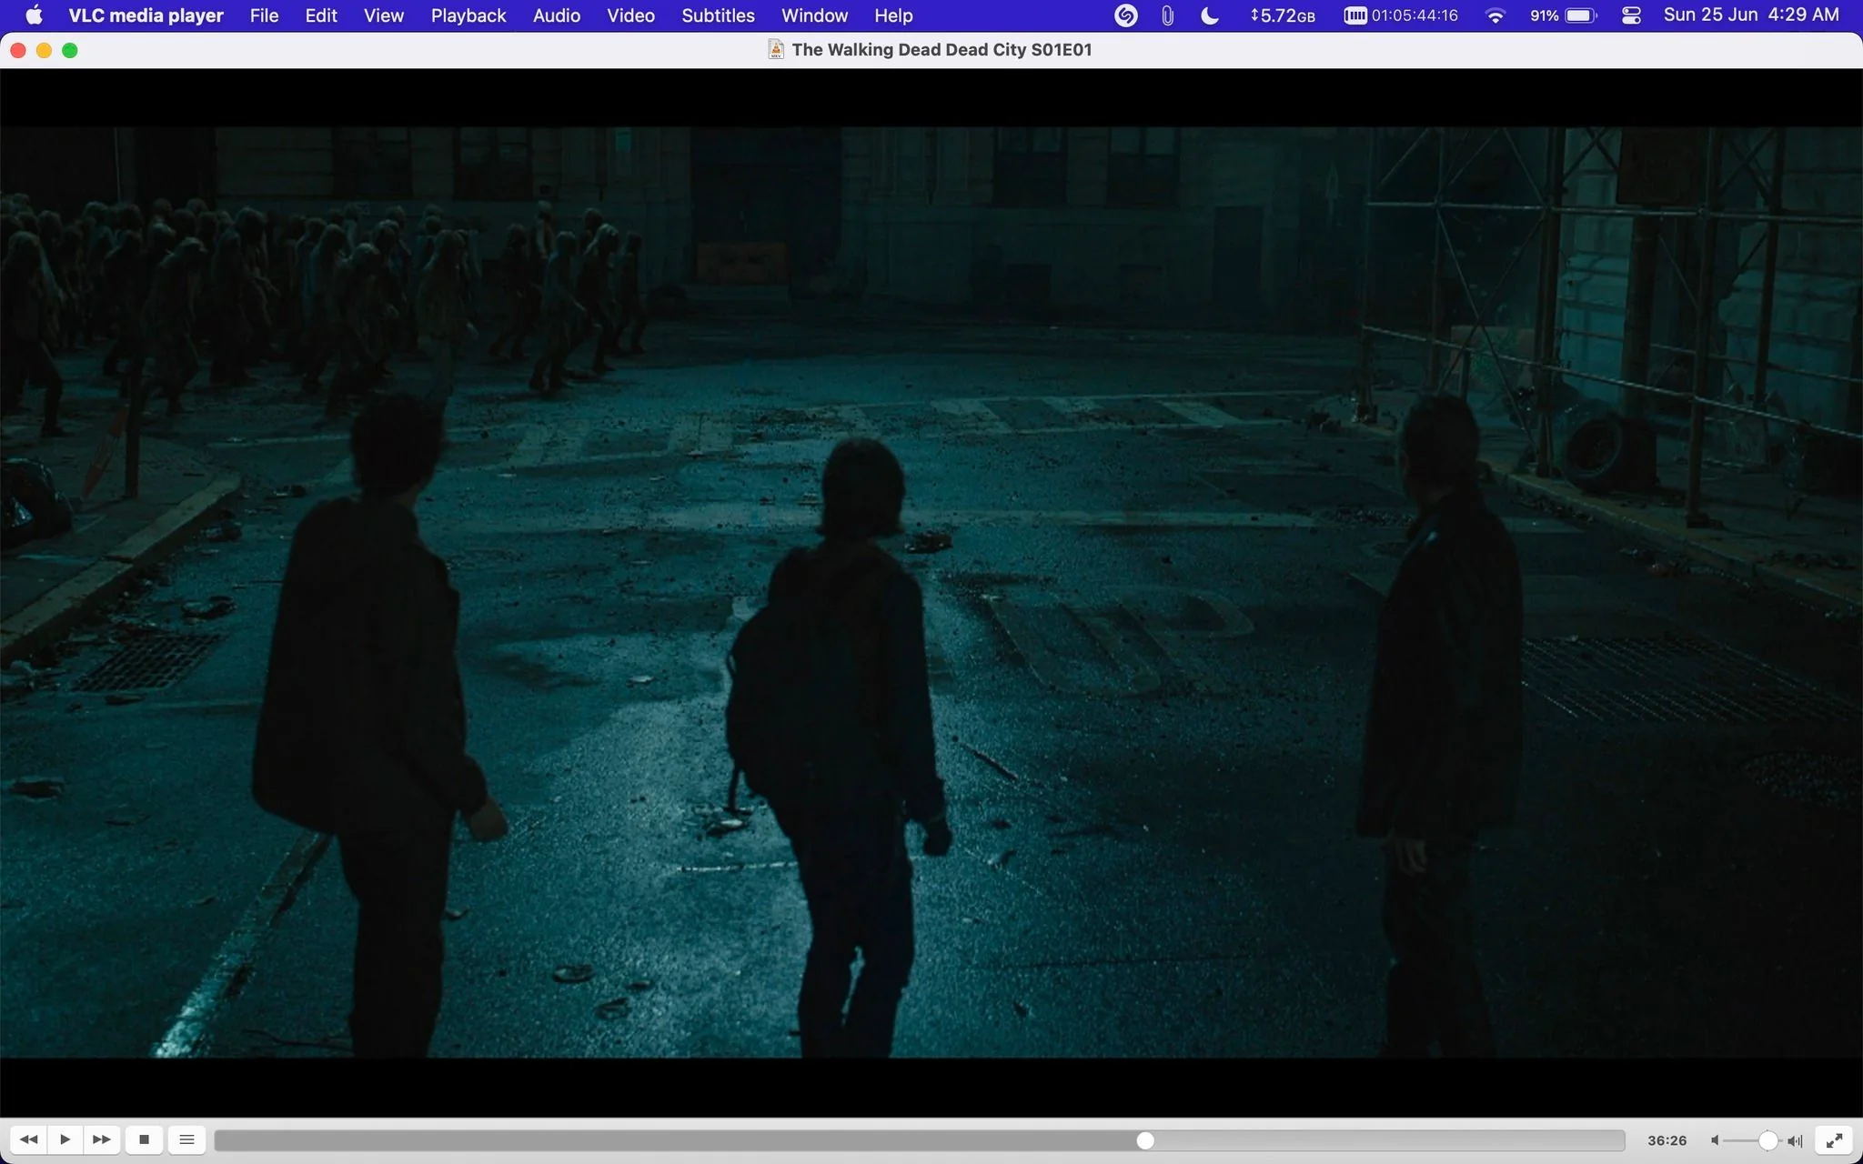The image size is (1863, 1164).
Task: Open the Subtitles menu
Action: (x=718, y=15)
